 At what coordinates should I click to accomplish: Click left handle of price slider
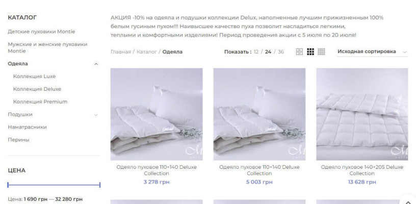(8, 185)
